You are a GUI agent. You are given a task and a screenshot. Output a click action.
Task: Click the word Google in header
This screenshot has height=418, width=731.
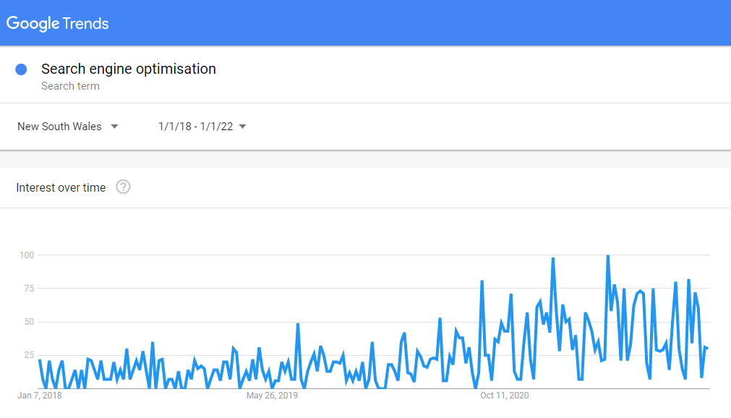(x=33, y=23)
